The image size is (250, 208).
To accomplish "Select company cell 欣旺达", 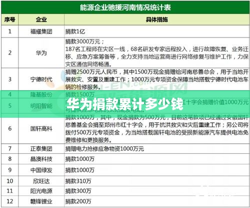I will pyautogui.click(x=41, y=181).
